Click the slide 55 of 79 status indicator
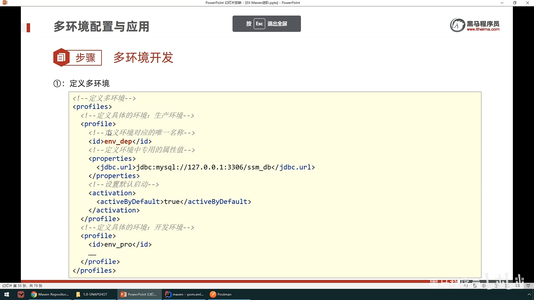Viewport: 534px width, 300px height. click(22, 286)
